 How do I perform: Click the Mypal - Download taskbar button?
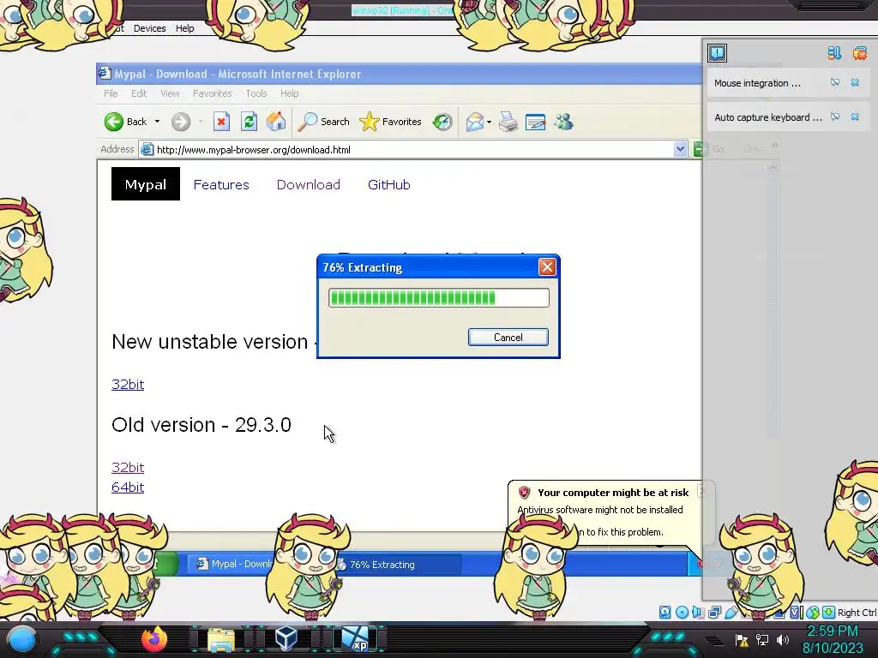pos(232,564)
